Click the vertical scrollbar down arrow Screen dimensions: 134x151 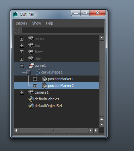click(x=102, y=124)
